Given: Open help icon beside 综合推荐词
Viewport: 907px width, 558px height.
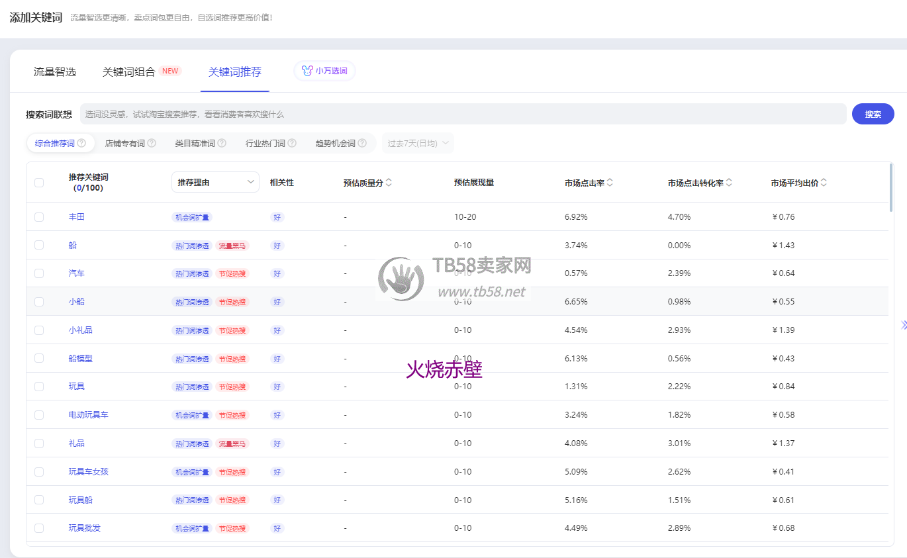Looking at the screenshot, I should [81, 143].
